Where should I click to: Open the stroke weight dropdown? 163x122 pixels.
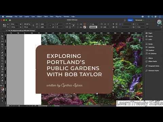tap(98, 24)
